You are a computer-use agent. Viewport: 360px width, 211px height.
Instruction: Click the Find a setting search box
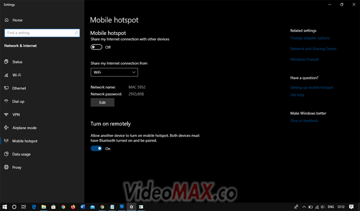point(42,33)
